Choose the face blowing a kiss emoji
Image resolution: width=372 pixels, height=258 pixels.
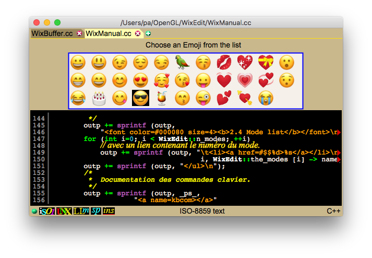182,80
